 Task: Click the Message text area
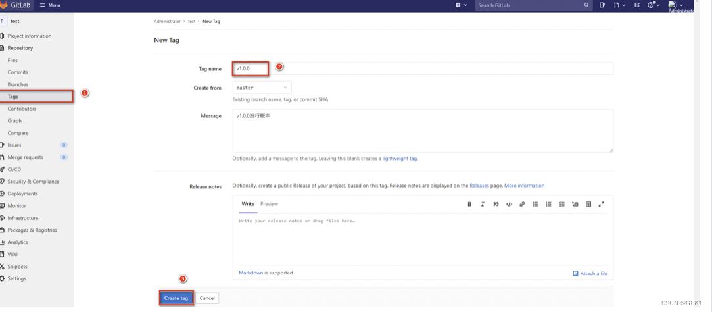coord(423,130)
